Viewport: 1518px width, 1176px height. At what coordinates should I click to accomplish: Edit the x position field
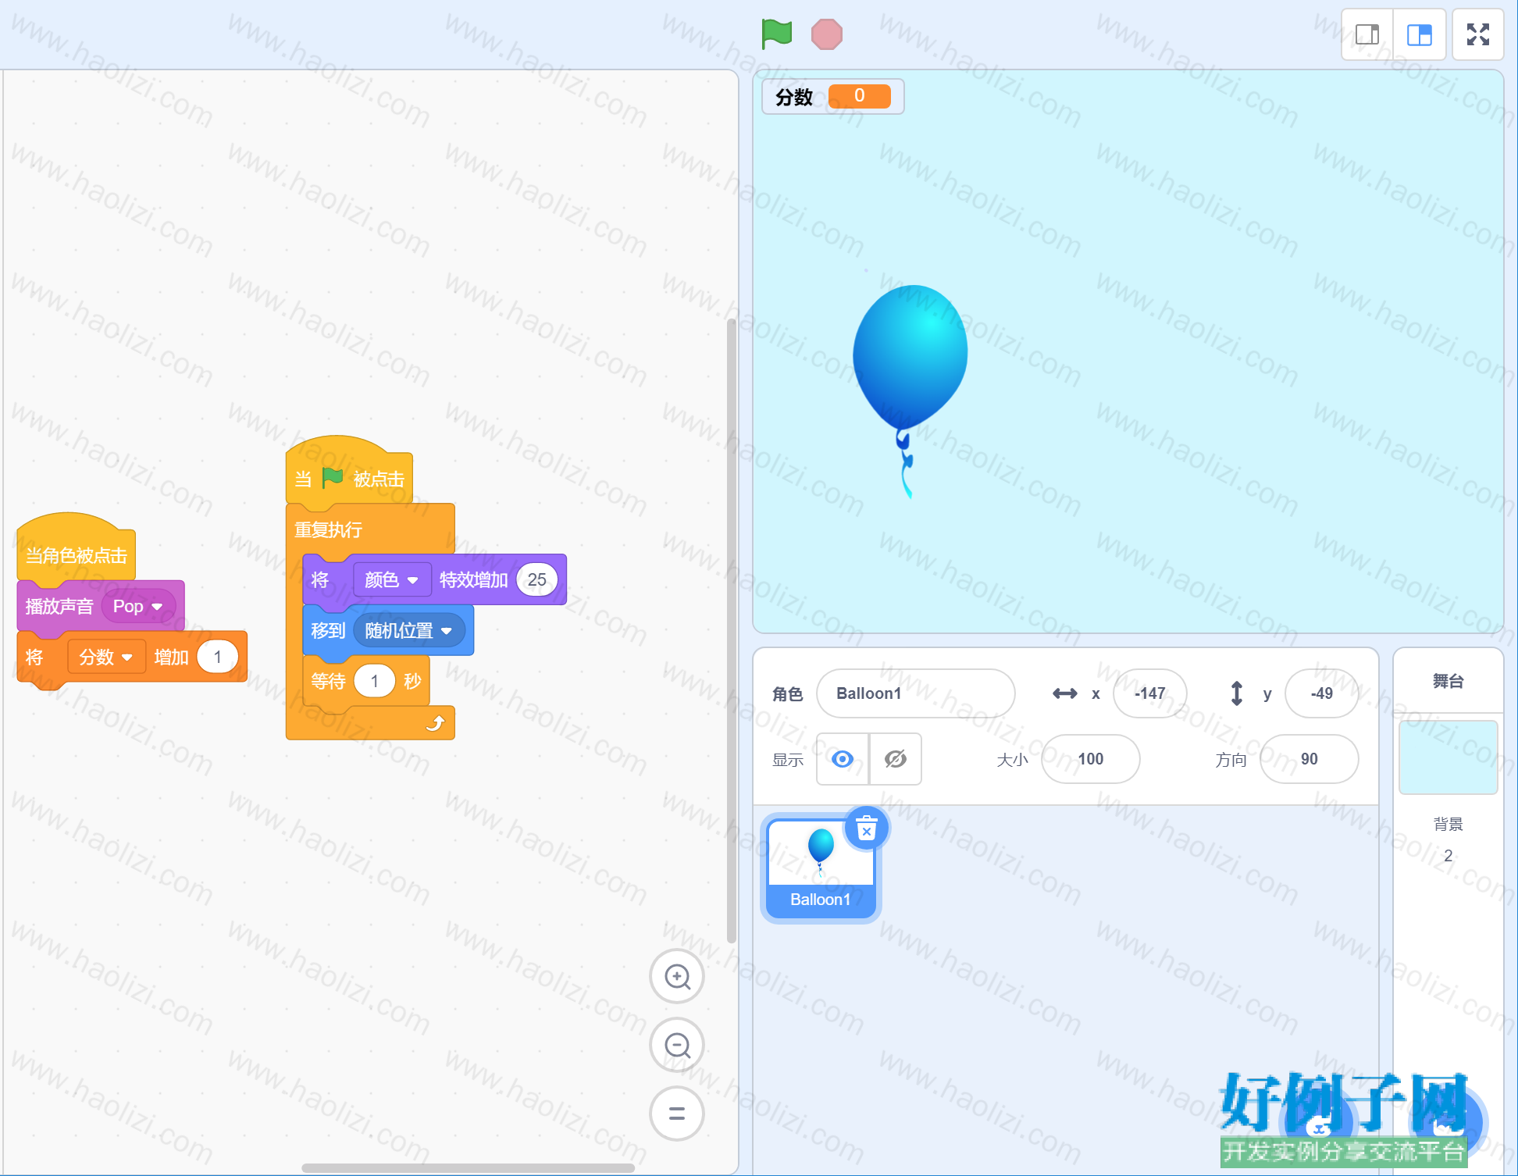tap(1149, 693)
